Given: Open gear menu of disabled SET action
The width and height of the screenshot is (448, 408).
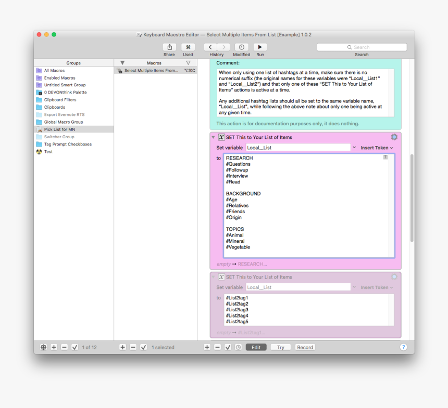Looking at the screenshot, I should 394,277.
